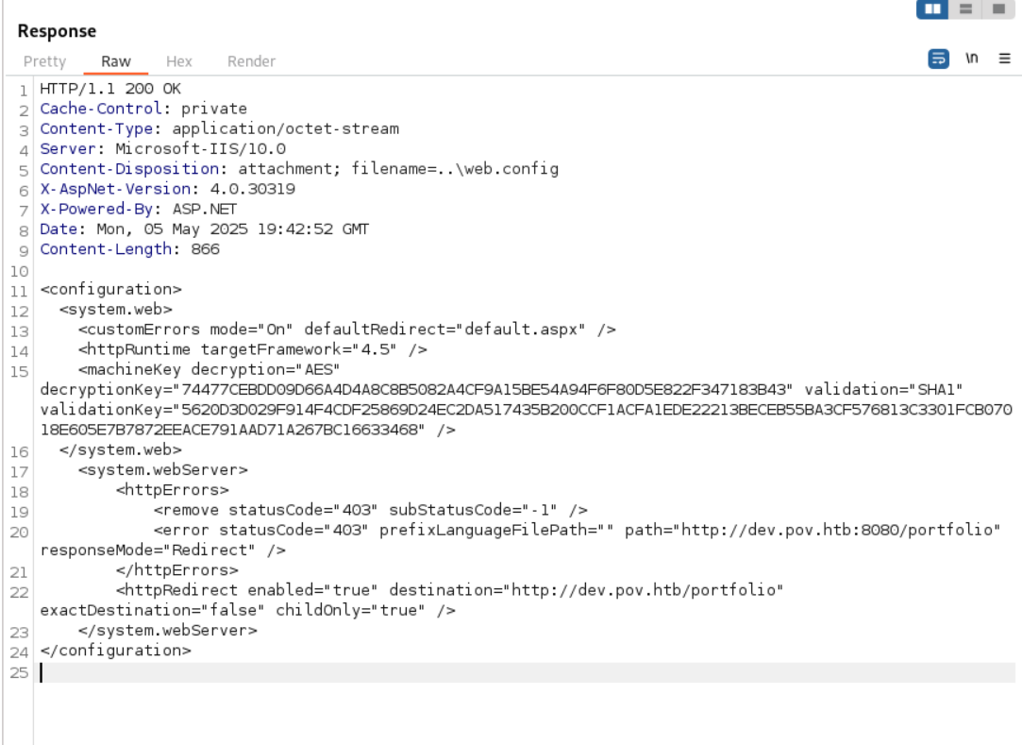Viewport: 1022px width, 745px height.
Task: Toggle non-printable characters display (\n)
Action: pos(971,59)
